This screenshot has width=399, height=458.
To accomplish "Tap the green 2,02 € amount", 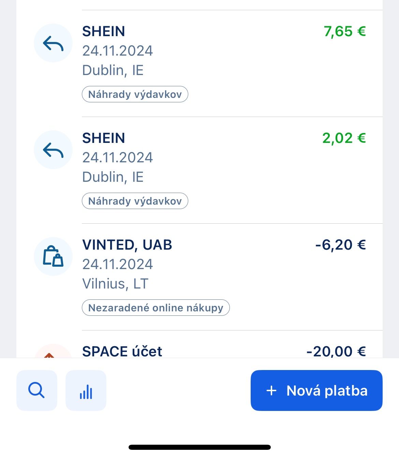I will point(344,138).
